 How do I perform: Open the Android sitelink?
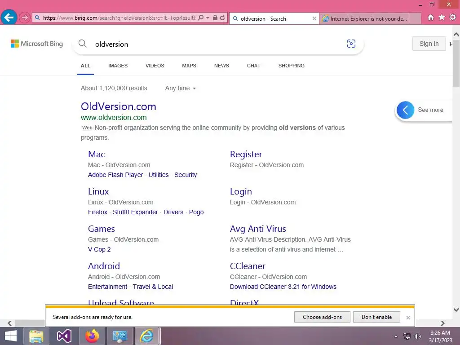coord(104,266)
